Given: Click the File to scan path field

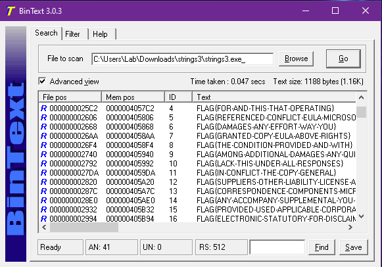Looking at the screenshot, I should [182, 59].
